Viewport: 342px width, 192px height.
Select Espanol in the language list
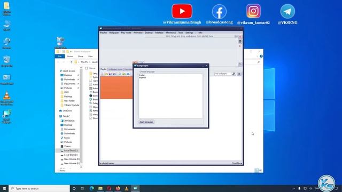pos(143,77)
